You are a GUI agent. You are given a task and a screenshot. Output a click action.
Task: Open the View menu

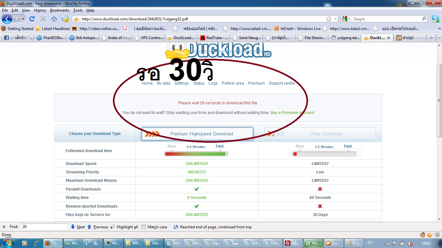coord(26,10)
